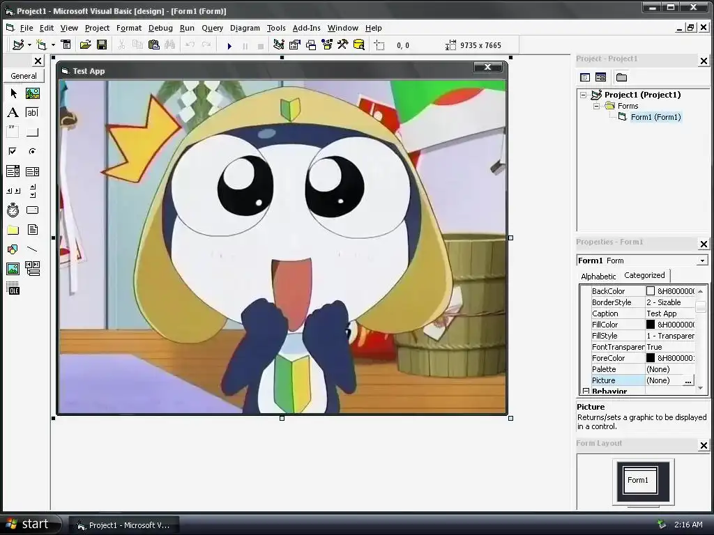Select the HScrollBar control tool
714x535 pixels.
click(x=13, y=191)
